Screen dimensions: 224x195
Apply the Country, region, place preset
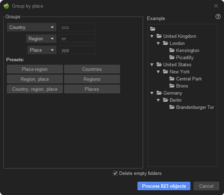tap(35, 89)
